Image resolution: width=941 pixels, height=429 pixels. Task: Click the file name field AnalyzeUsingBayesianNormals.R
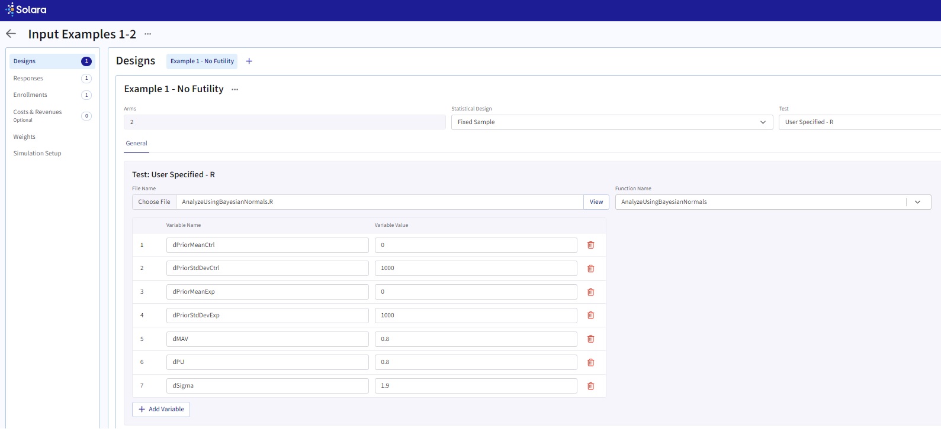(x=380, y=202)
